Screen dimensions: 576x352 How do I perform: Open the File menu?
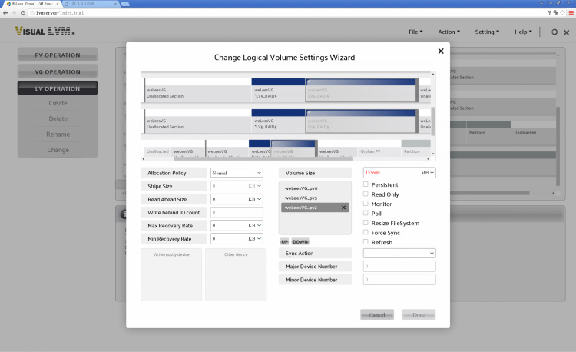(415, 32)
